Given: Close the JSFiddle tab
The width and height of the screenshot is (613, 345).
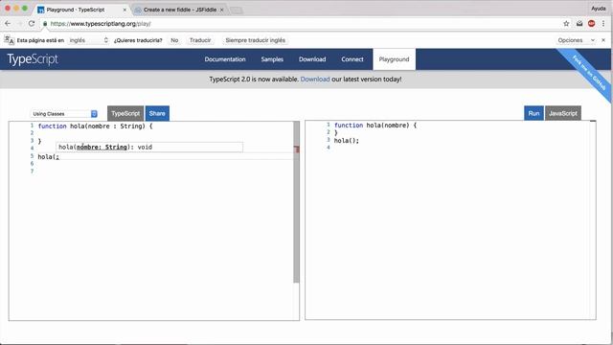Looking at the screenshot, I should coord(221,10).
